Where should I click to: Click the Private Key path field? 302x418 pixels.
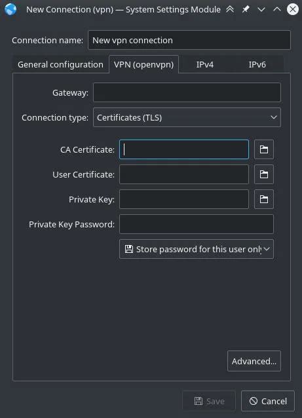(x=184, y=199)
